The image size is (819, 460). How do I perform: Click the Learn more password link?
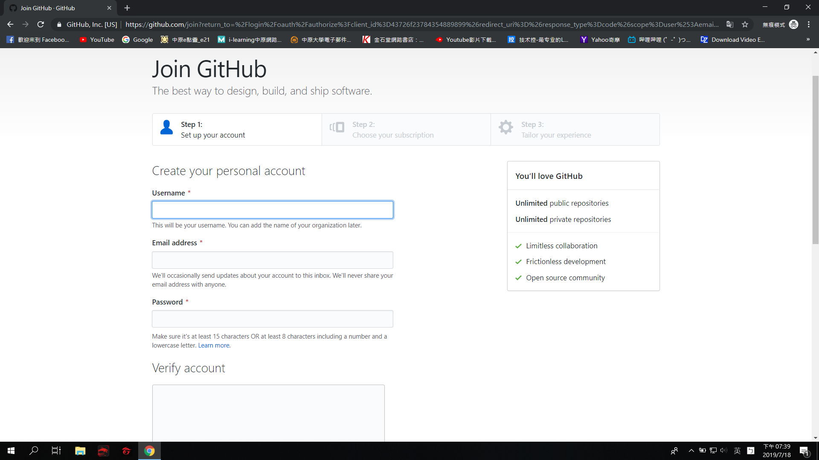tap(213, 345)
